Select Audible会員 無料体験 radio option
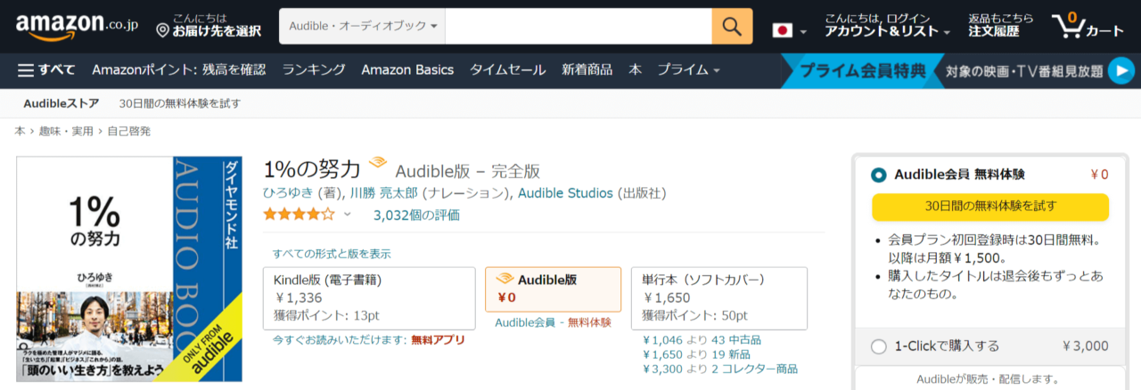The width and height of the screenshot is (1141, 390). click(x=879, y=175)
